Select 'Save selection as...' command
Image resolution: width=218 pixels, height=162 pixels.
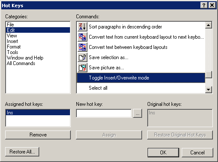pos(141,57)
